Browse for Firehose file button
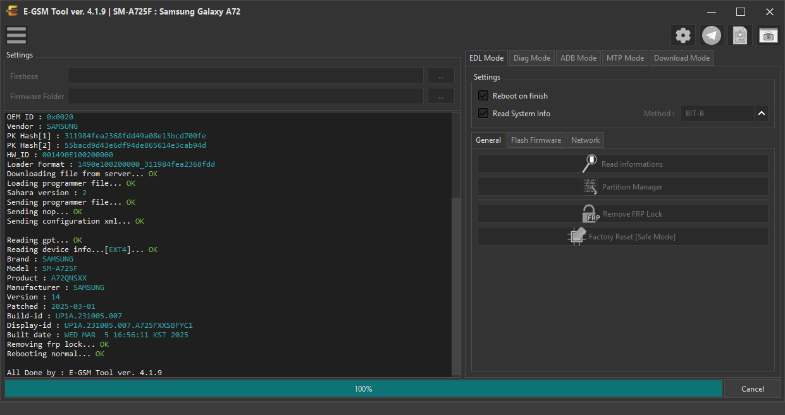Screen dimensions: 785x415 (x=441, y=76)
